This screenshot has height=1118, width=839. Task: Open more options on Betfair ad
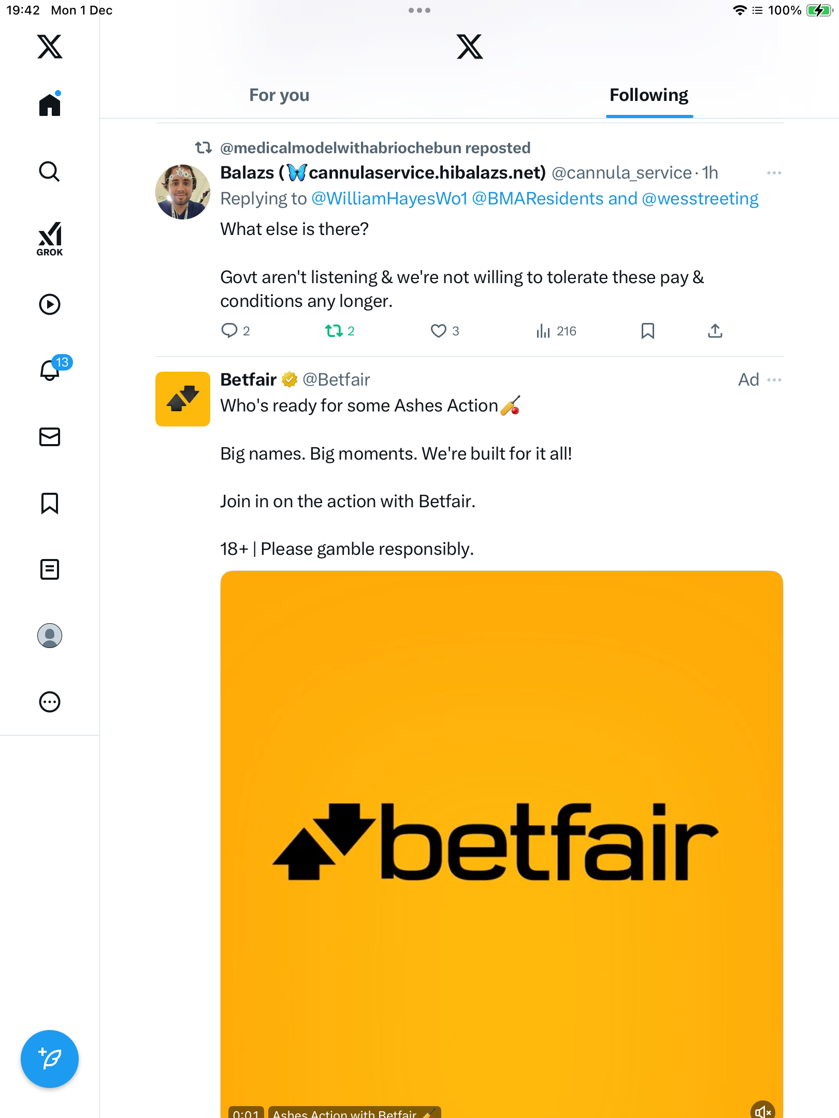[774, 380]
